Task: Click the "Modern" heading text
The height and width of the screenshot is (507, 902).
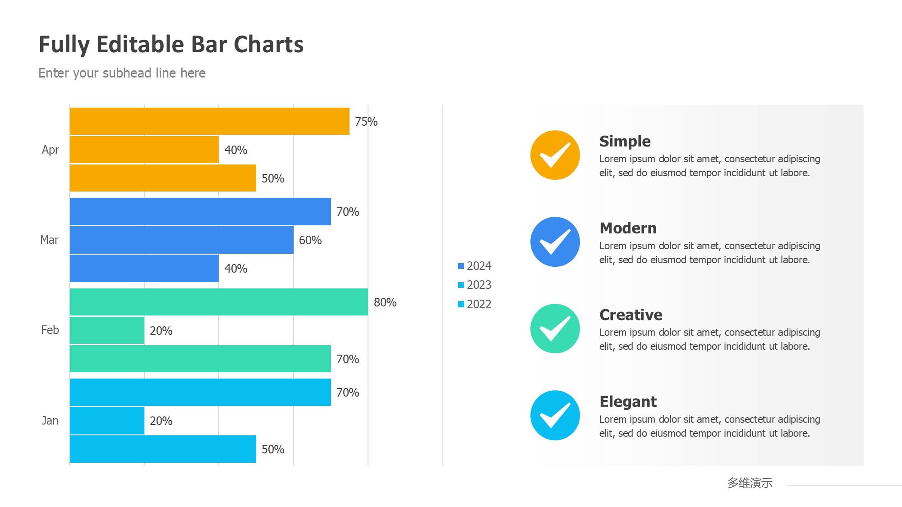Action: point(628,228)
